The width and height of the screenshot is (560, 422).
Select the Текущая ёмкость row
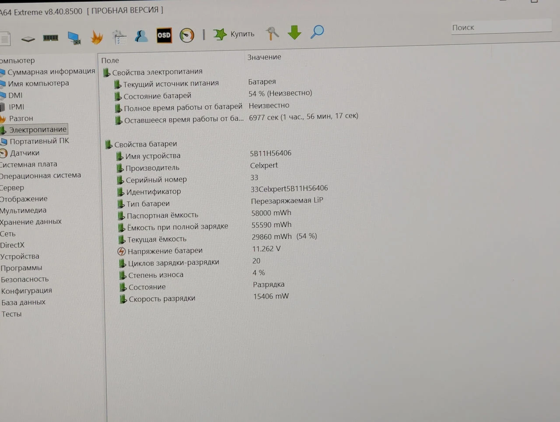click(157, 239)
